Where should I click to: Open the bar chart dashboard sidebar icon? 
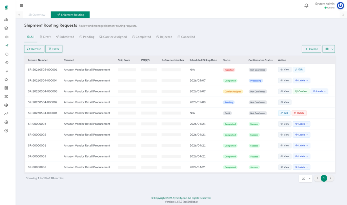pos(6,20)
